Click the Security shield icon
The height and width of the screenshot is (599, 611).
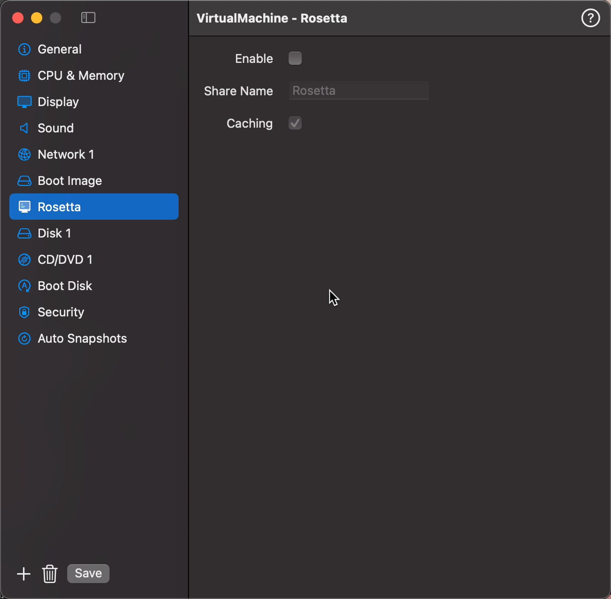tap(24, 312)
